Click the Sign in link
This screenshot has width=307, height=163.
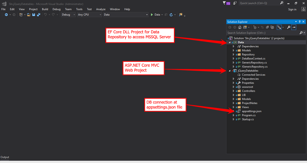point(292,9)
